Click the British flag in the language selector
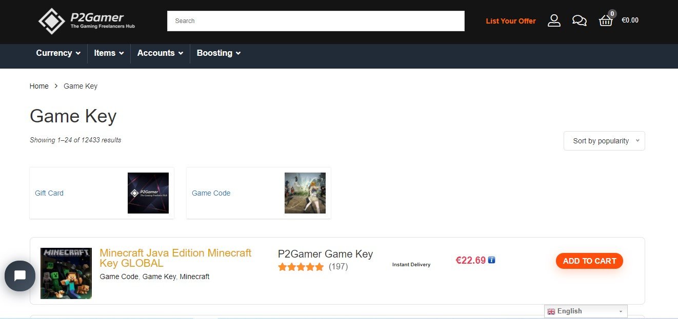Image resolution: width=678 pixels, height=319 pixels. [x=551, y=311]
